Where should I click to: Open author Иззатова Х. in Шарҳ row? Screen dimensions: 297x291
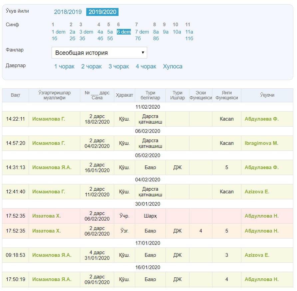pyautogui.click(x=46, y=216)
